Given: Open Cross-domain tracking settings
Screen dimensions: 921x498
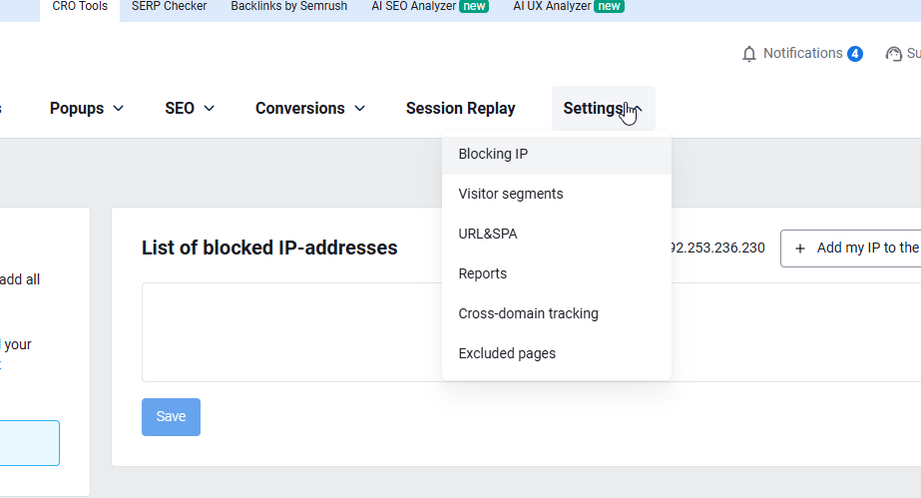Looking at the screenshot, I should (x=556, y=313).
